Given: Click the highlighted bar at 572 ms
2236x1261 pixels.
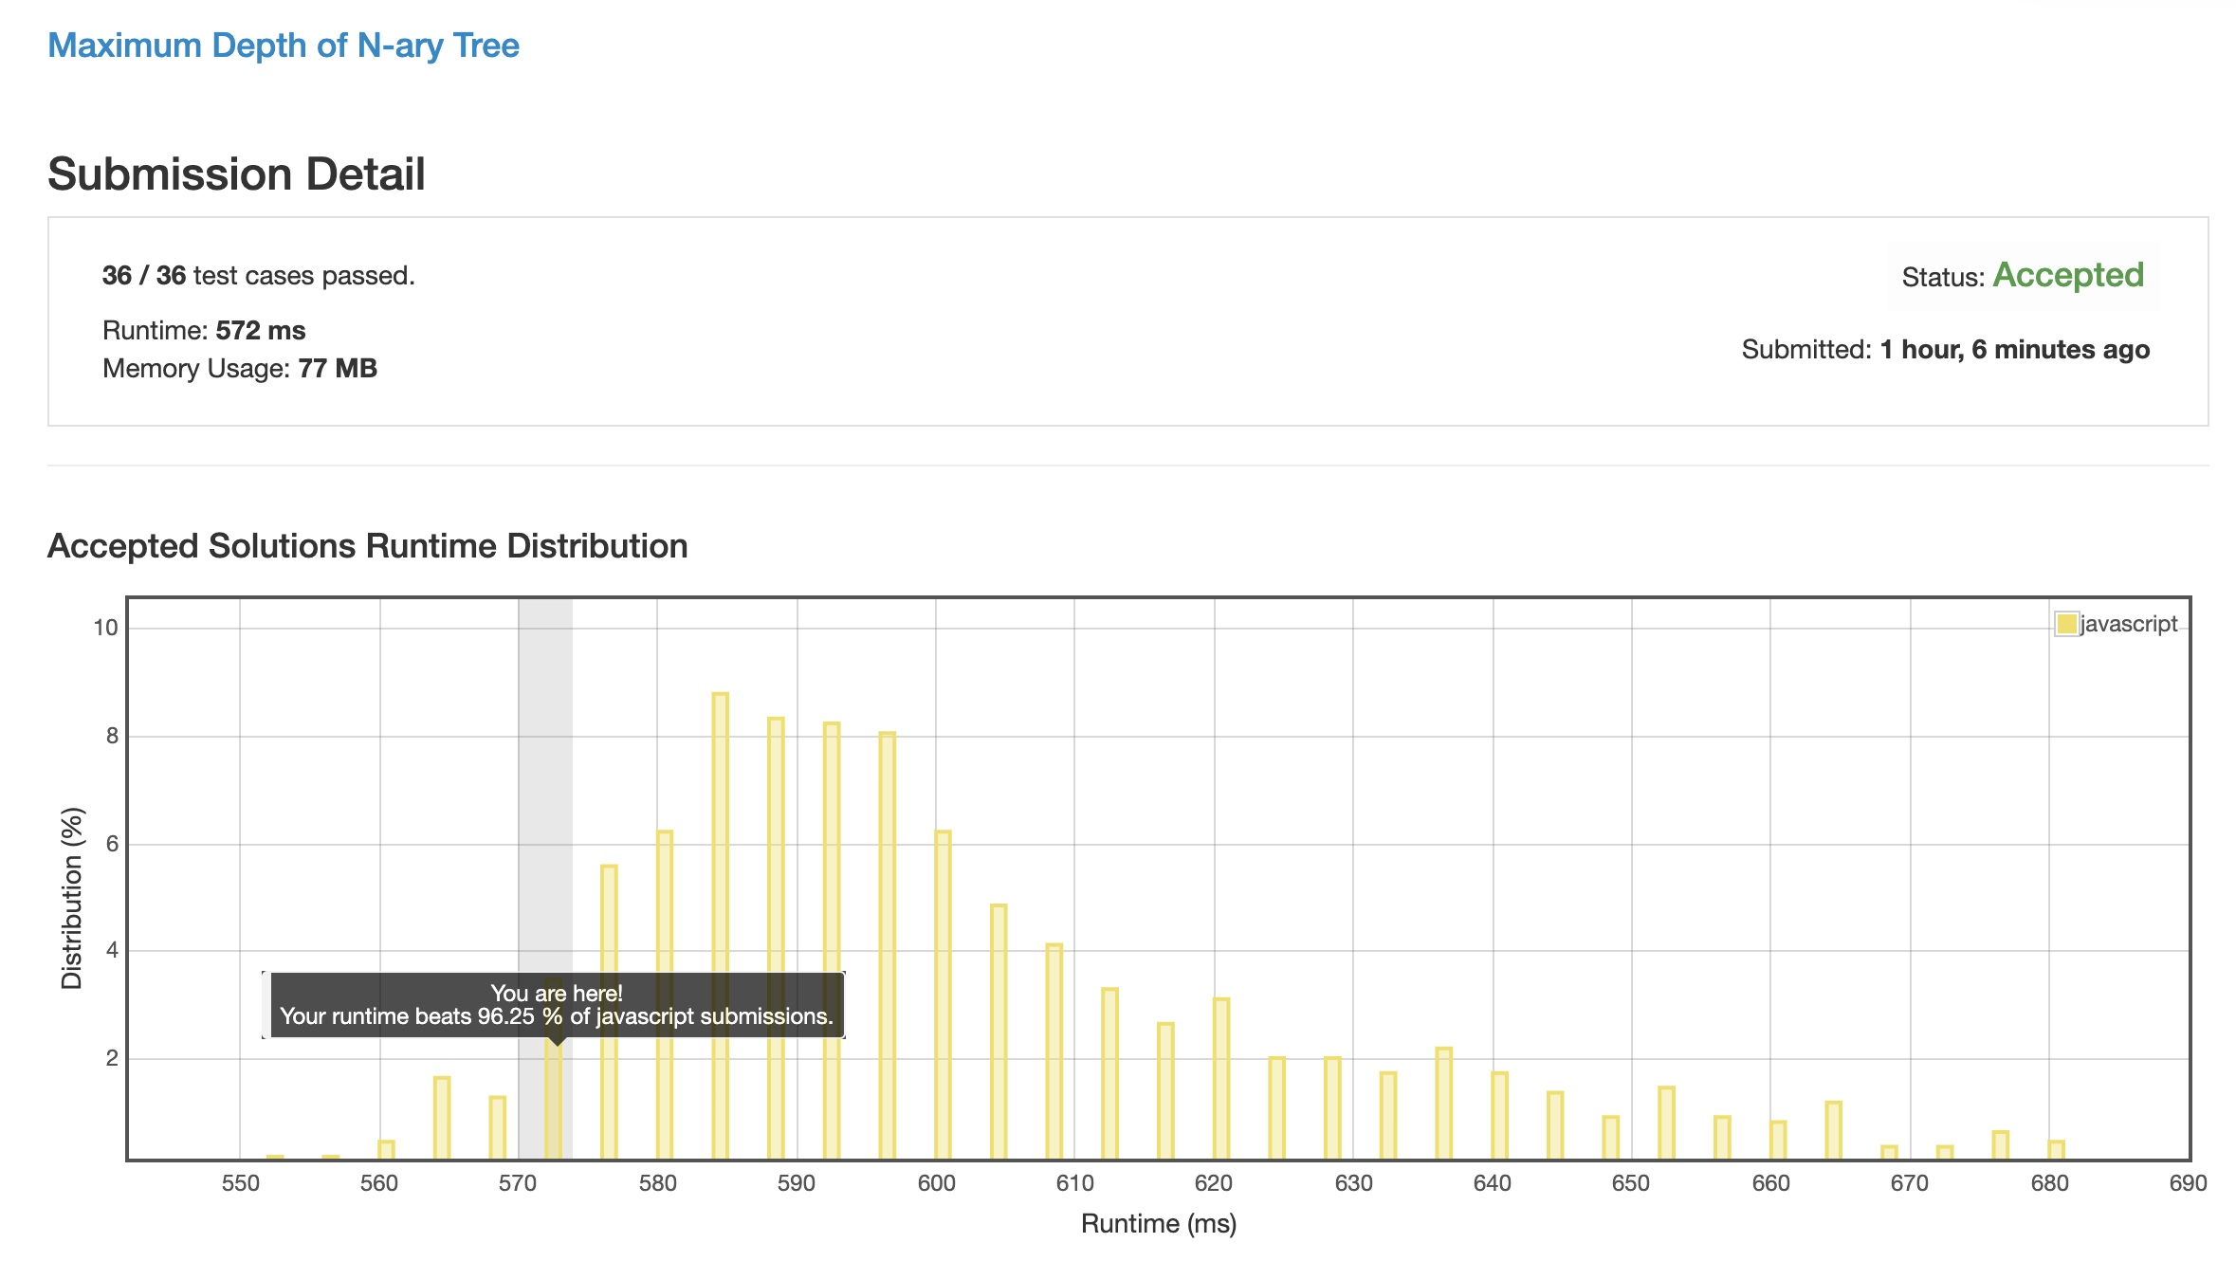Looking at the screenshot, I should [x=554, y=1098].
